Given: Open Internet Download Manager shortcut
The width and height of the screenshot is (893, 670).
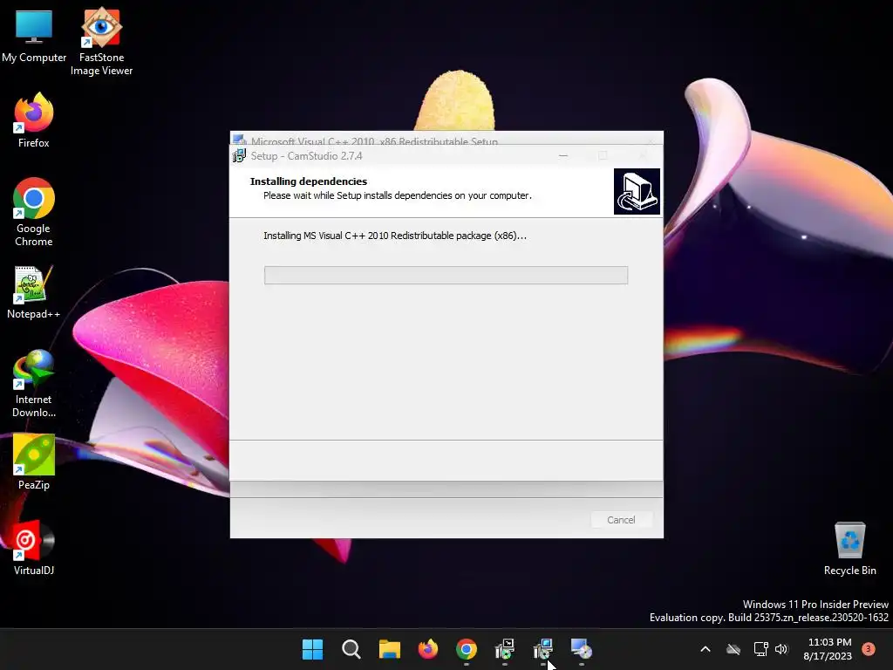Looking at the screenshot, I should coord(34,383).
